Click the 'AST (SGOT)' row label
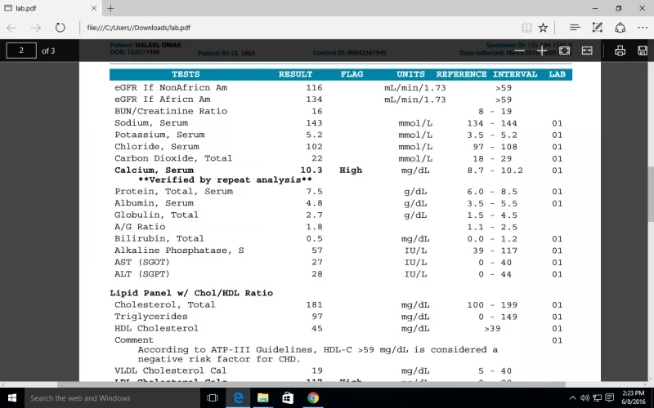This screenshot has height=408, width=654. click(141, 262)
